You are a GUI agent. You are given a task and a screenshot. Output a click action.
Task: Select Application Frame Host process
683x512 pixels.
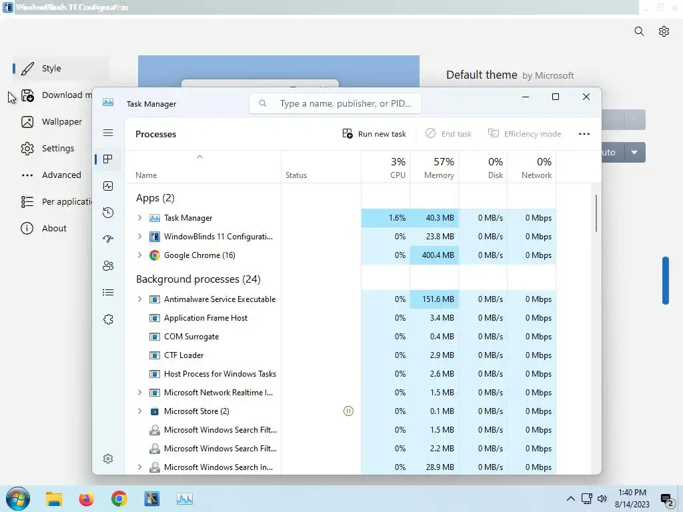click(x=205, y=318)
